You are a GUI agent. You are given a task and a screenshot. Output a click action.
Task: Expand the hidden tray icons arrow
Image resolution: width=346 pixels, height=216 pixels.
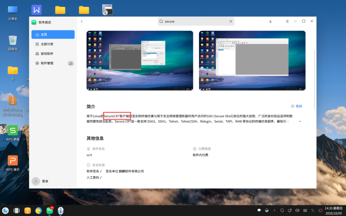point(274,210)
